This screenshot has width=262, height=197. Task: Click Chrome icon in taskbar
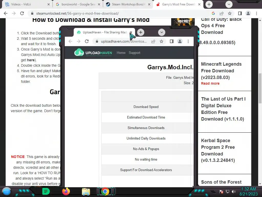pos(105,191)
